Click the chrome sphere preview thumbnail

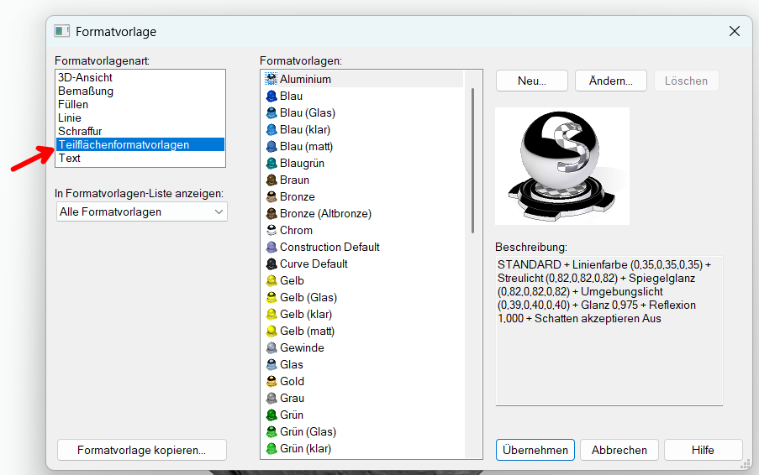[562, 165]
